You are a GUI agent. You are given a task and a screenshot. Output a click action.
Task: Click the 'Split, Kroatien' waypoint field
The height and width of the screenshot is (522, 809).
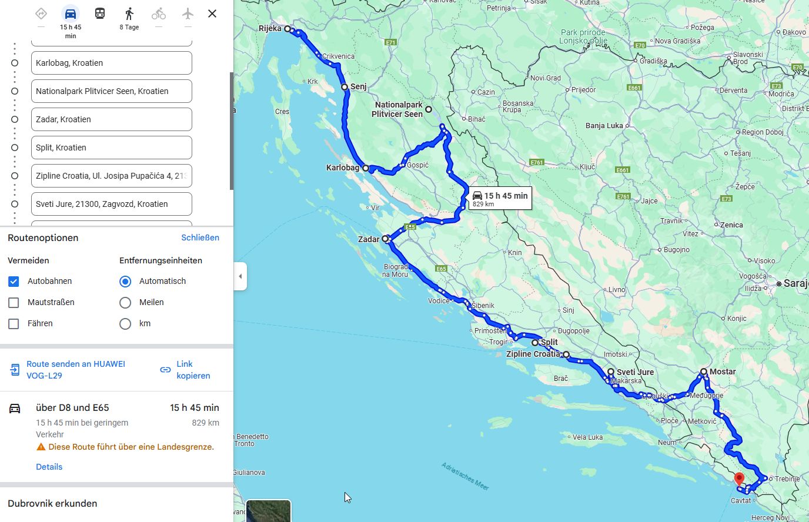pos(111,148)
